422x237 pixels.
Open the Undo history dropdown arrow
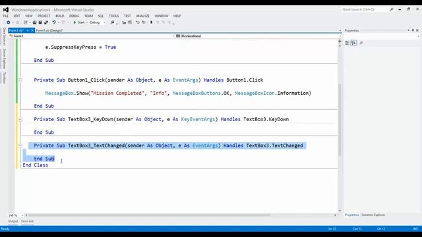point(59,22)
